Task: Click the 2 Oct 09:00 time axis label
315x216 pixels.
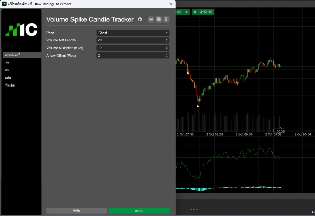Action: tap(244, 134)
